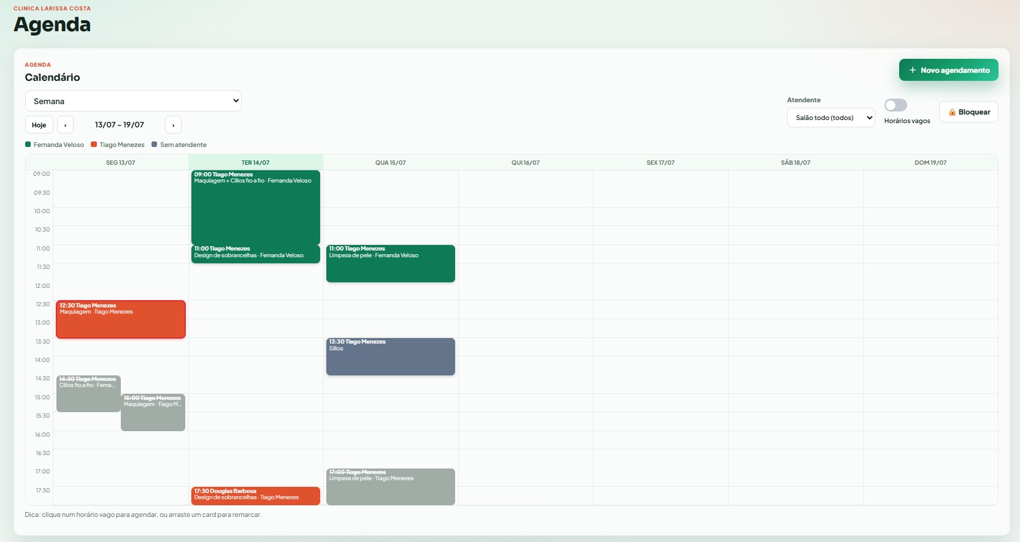This screenshot has height=542, width=1020.
Task: Click Novo agendamento button text
Action: 955,70
